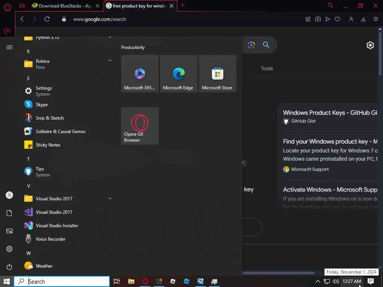Launch the Opera GX Browser tile
The width and height of the screenshot is (383, 287).
click(140, 126)
